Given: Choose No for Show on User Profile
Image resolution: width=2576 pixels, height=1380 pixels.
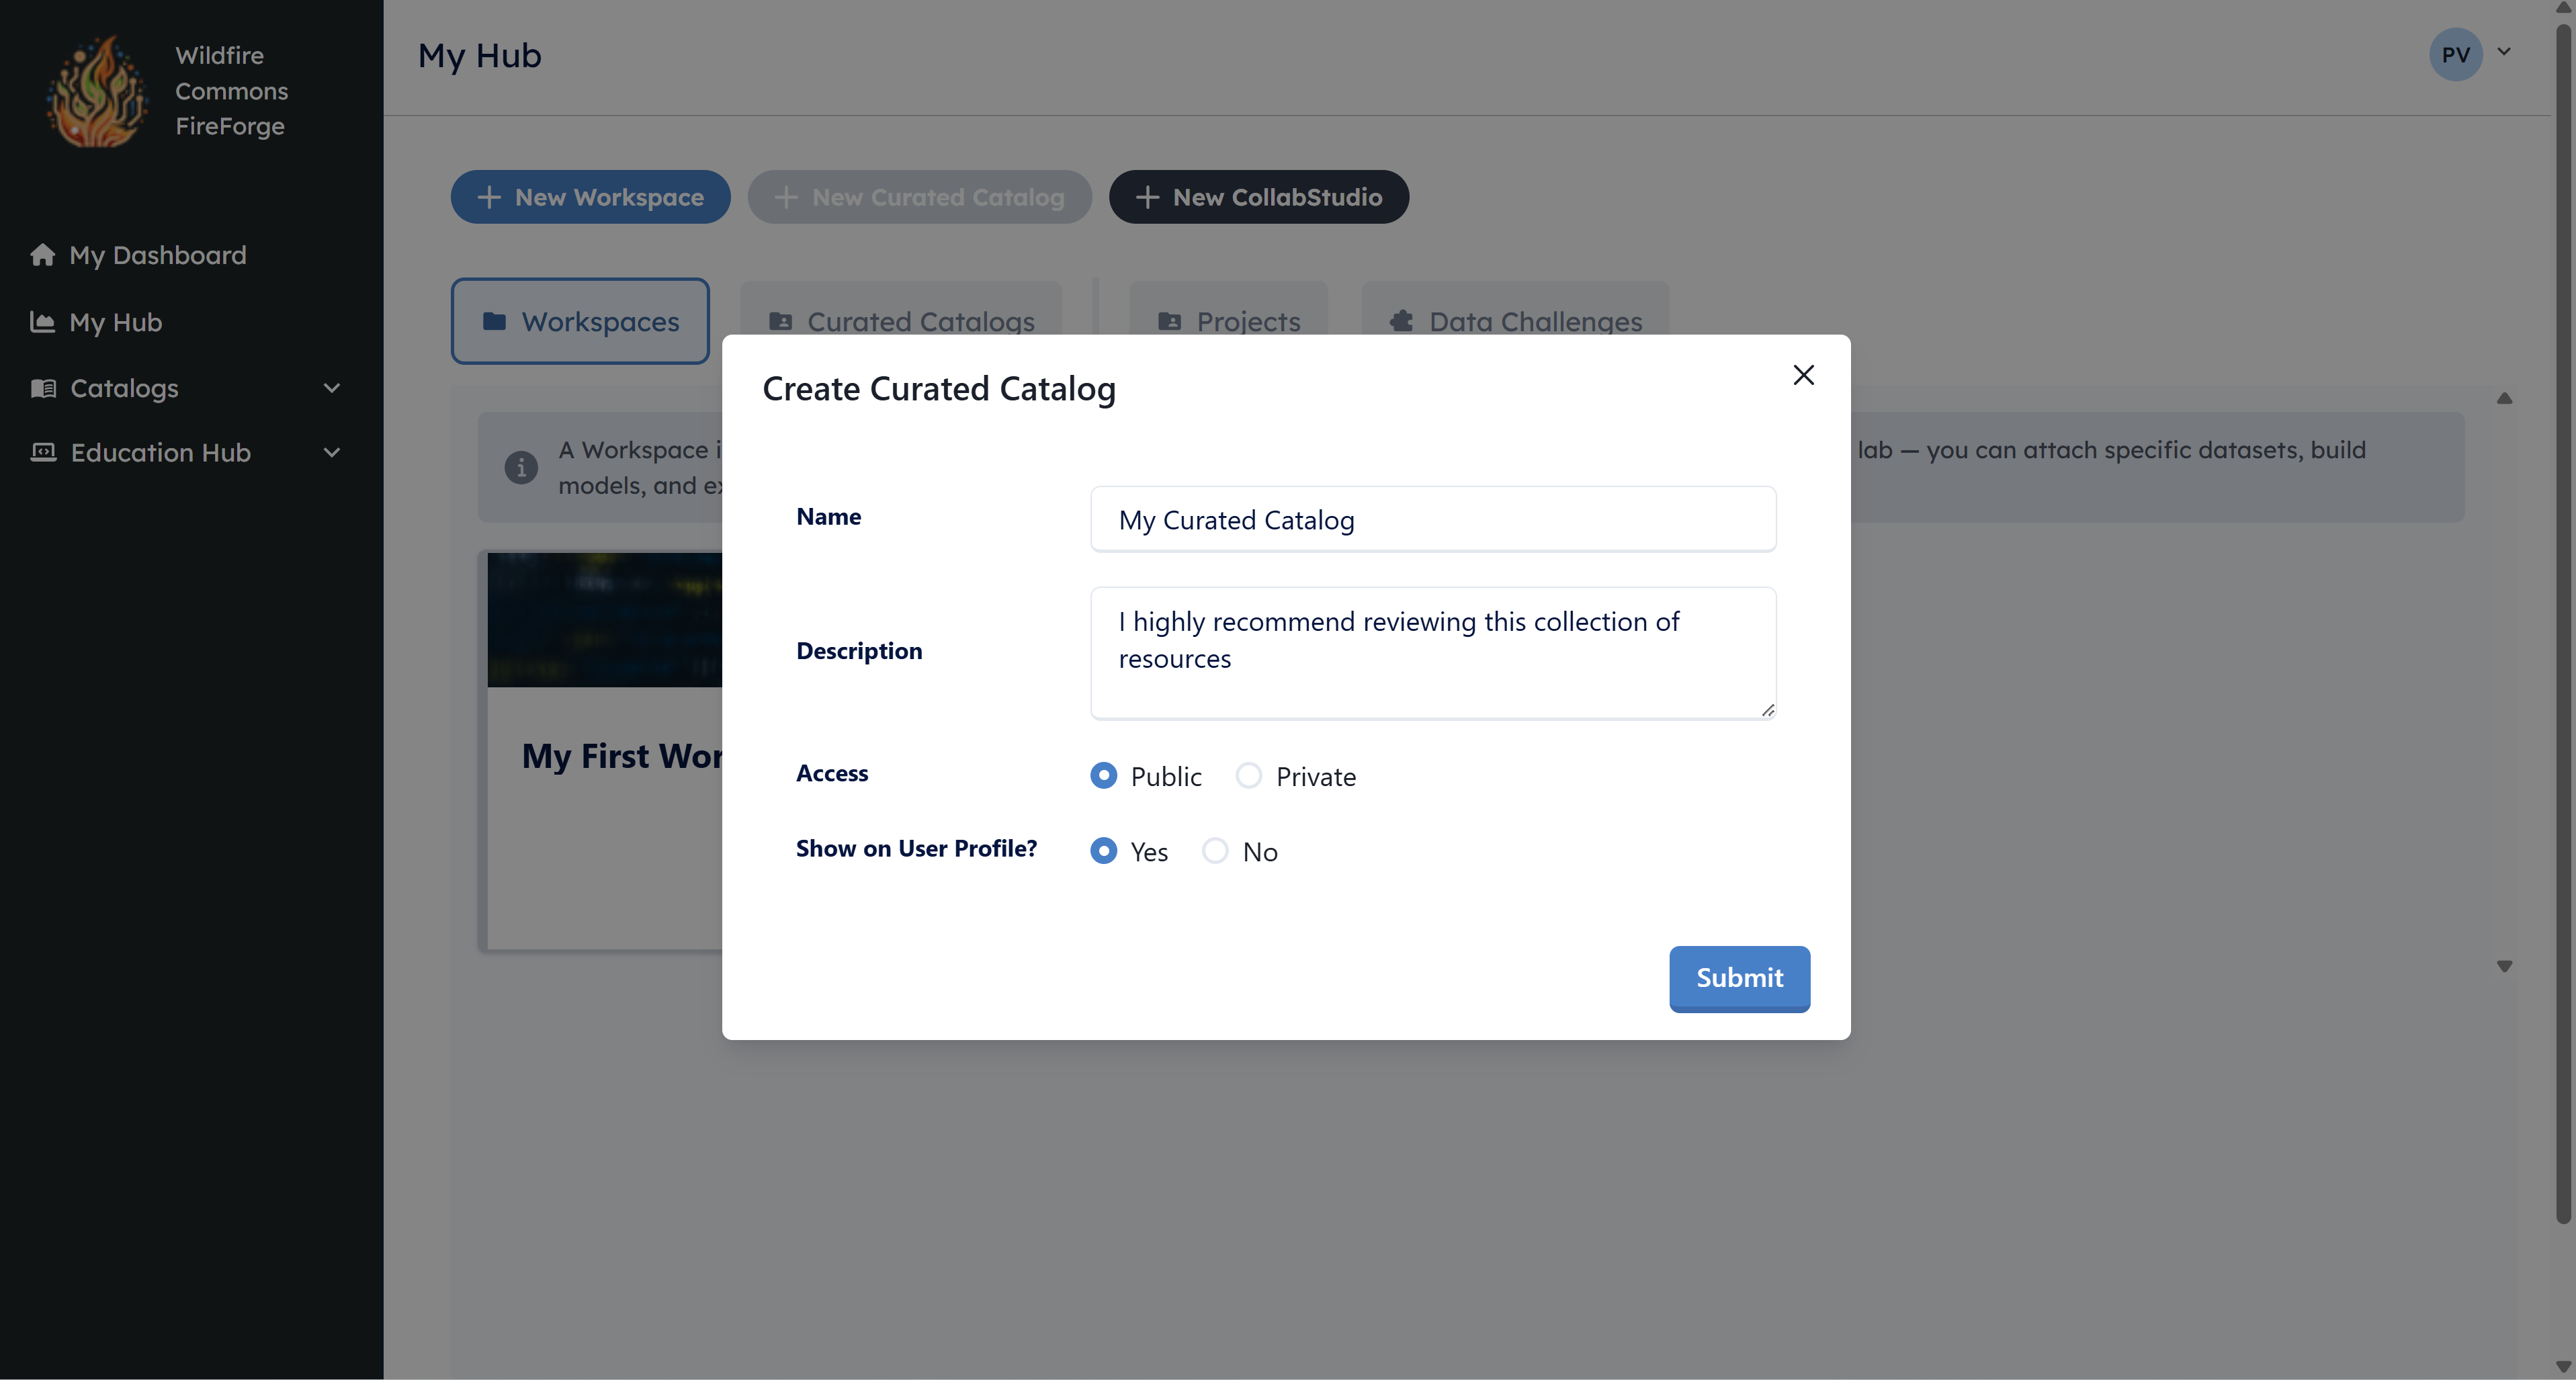Looking at the screenshot, I should (1215, 851).
